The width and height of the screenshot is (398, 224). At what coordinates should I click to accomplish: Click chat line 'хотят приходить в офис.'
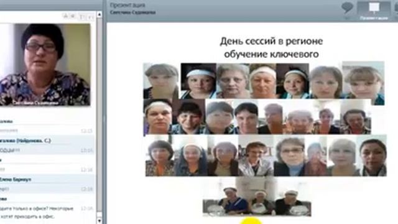pyautogui.click(x=27, y=217)
